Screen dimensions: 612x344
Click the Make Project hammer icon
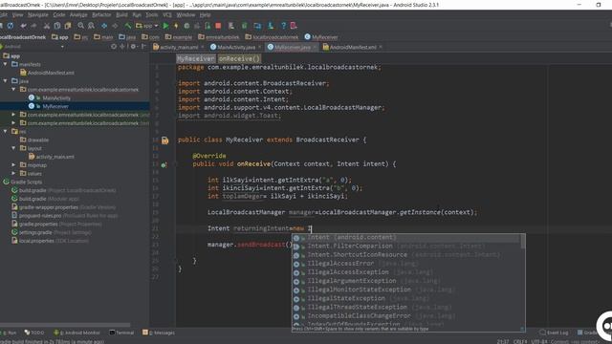[127, 26]
